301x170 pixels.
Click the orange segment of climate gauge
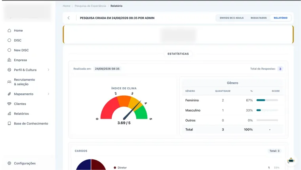124,101
